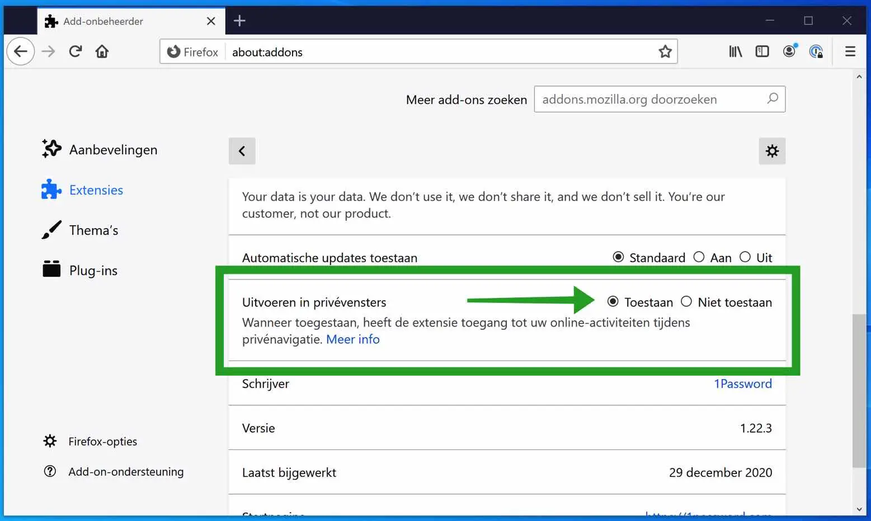This screenshot has height=521, width=871.
Task: Set automatic updates to Aan
Action: click(699, 257)
